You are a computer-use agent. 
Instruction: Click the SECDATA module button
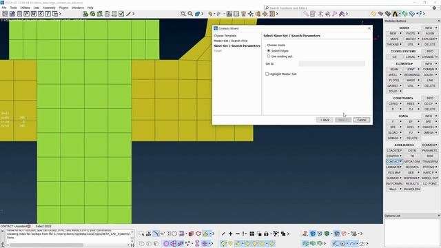[x=412, y=167]
